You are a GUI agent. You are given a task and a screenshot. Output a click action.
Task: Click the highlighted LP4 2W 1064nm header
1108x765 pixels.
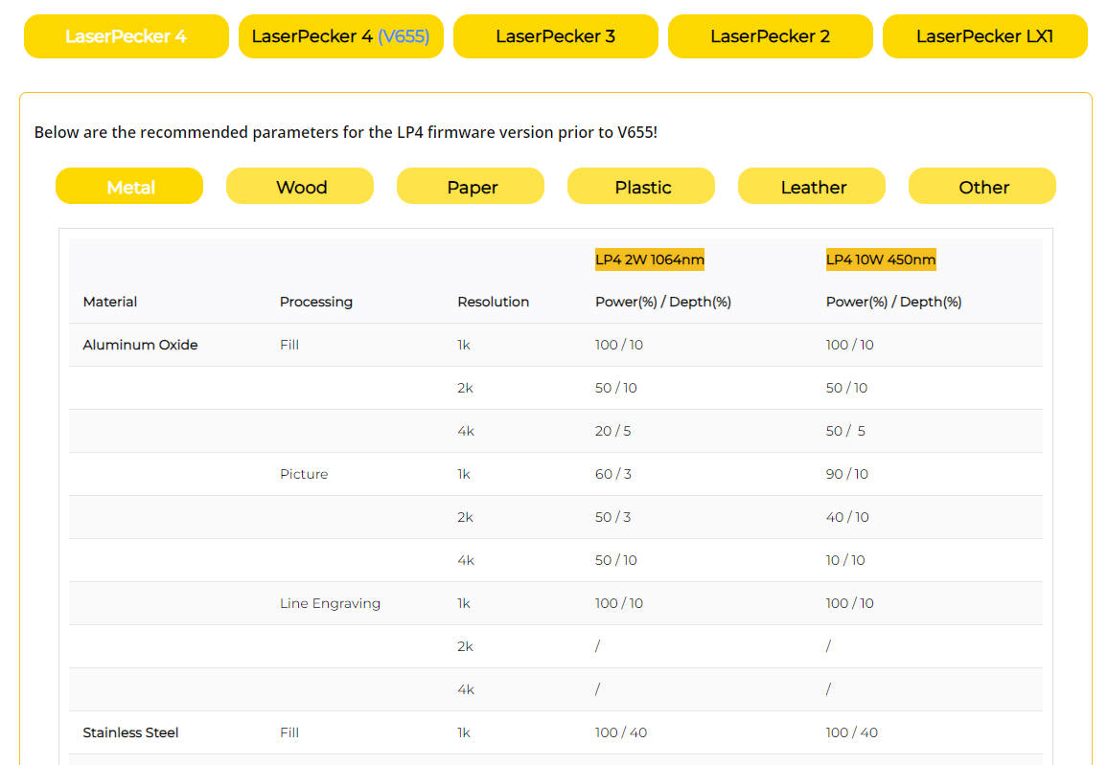click(649, 259)
